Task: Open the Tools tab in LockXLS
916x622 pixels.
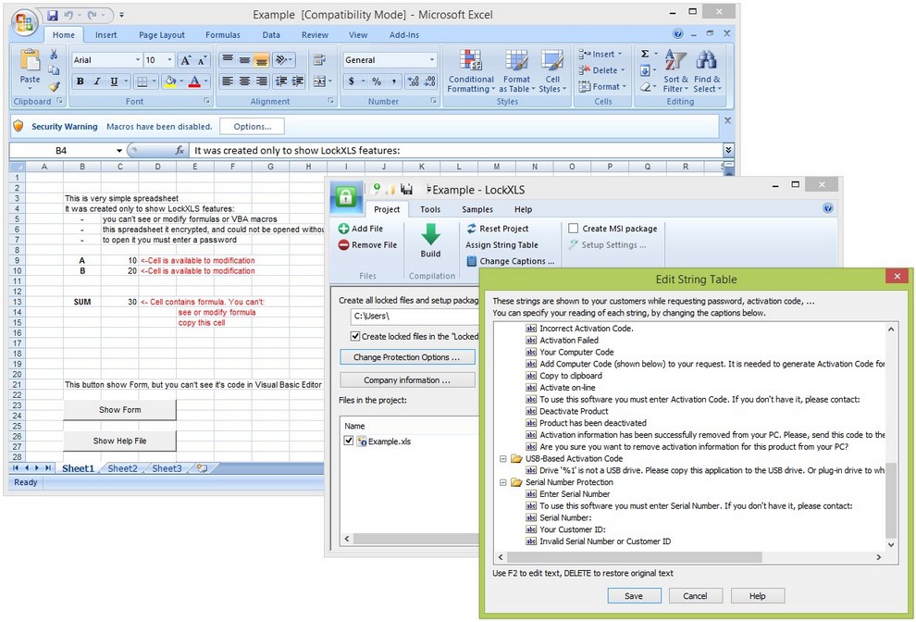Action: 430,210
